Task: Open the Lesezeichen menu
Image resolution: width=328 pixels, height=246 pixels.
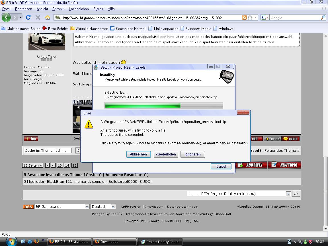Action: [79, 9]
